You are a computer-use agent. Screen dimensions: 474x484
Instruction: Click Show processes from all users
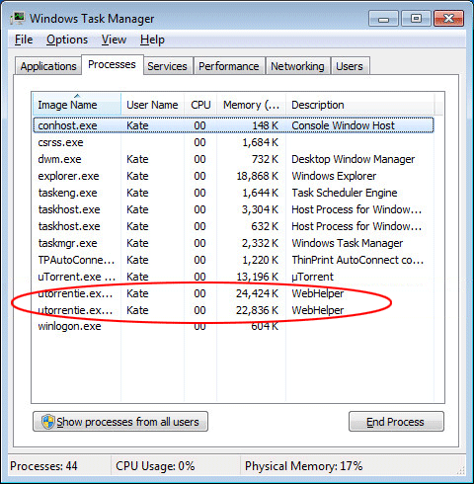120,422
